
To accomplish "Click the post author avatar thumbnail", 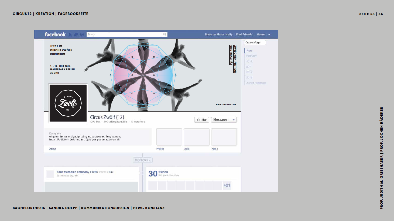I will (x=50, y=174).
